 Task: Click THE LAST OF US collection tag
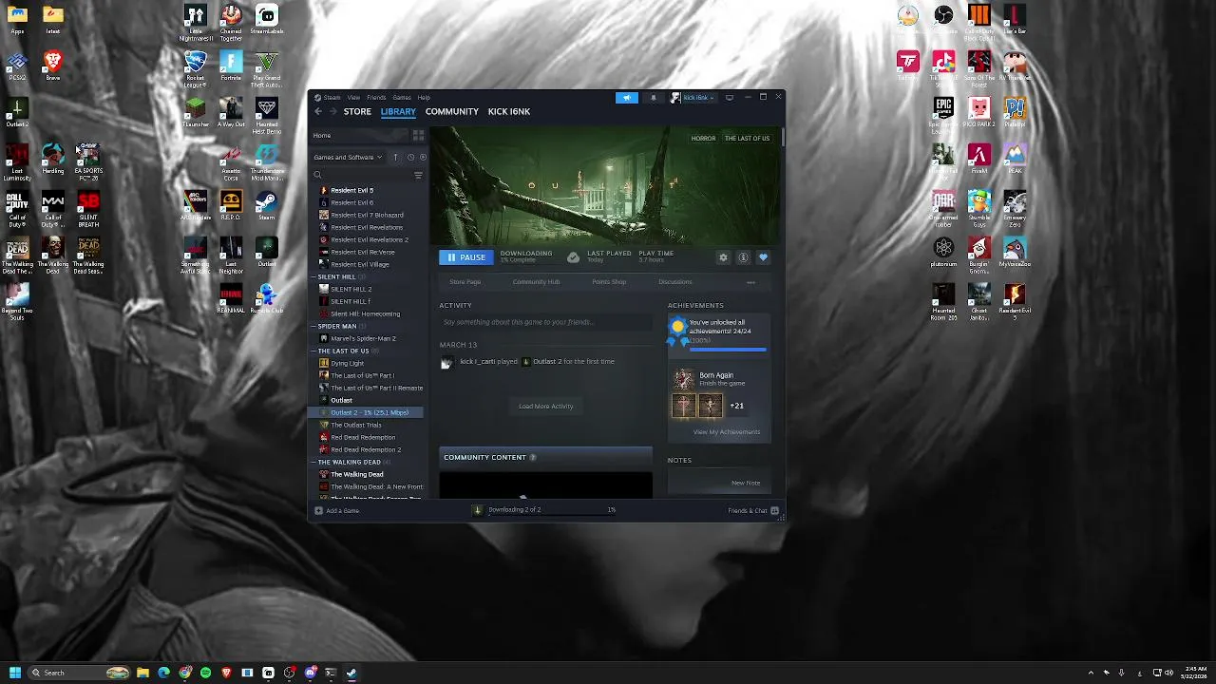coord(747,139)
